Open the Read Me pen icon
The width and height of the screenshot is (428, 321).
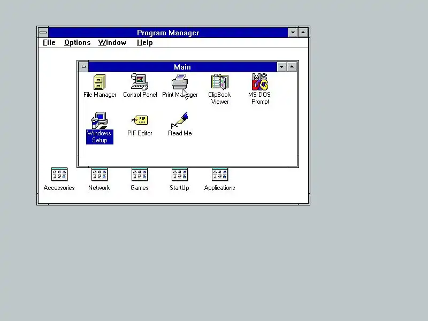180,120
